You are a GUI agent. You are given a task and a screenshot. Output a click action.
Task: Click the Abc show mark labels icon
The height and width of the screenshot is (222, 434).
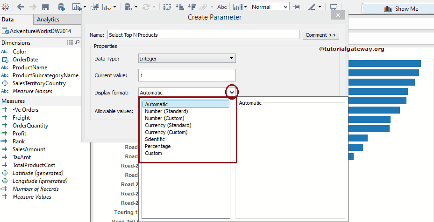pos(222,7)
